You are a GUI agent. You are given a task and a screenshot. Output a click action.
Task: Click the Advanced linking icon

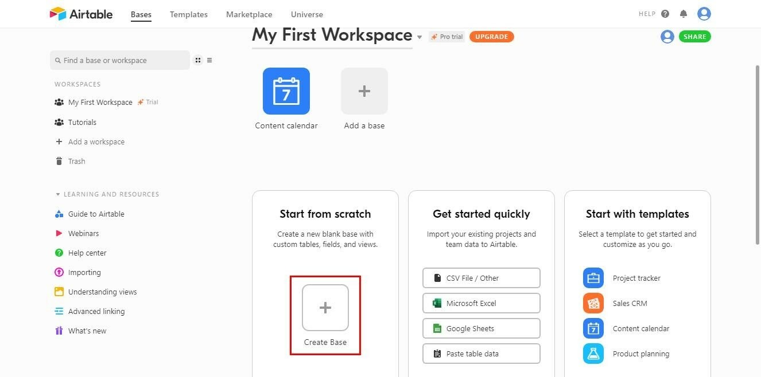click(59, 311)
